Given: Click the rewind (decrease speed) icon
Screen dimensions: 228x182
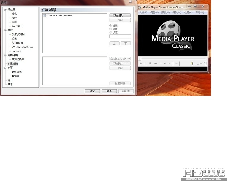Looking at the screenshot, I should click(160, 63).
